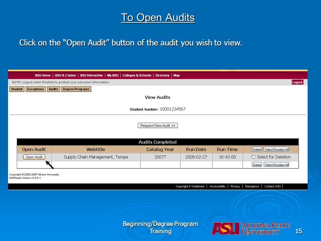Open the Degree Programs tab
This screenshot has height=241, width=321.
tap(76, 89)
